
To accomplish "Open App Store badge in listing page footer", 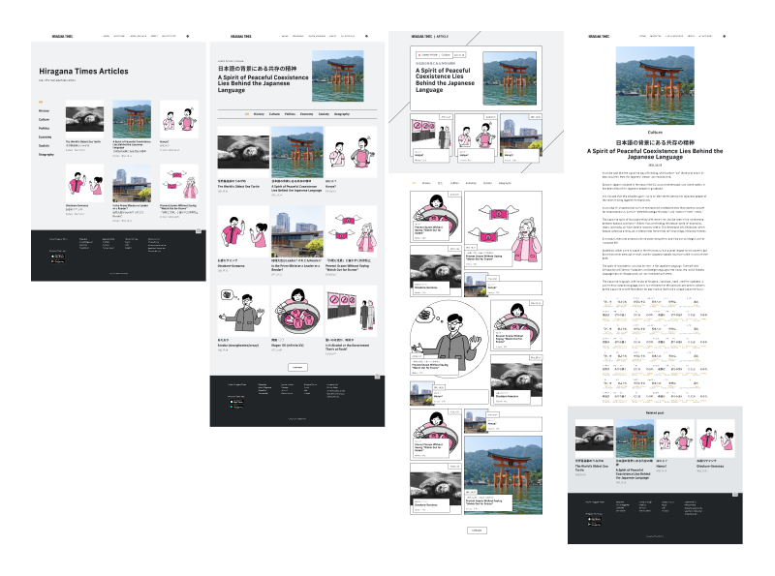I will (236, 402).
